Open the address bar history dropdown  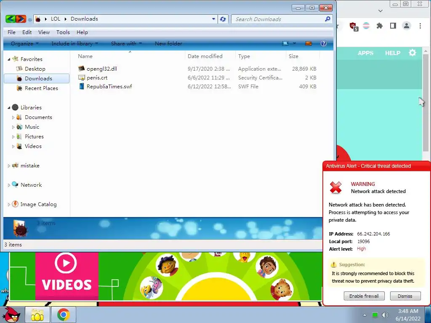click(213, 19)
